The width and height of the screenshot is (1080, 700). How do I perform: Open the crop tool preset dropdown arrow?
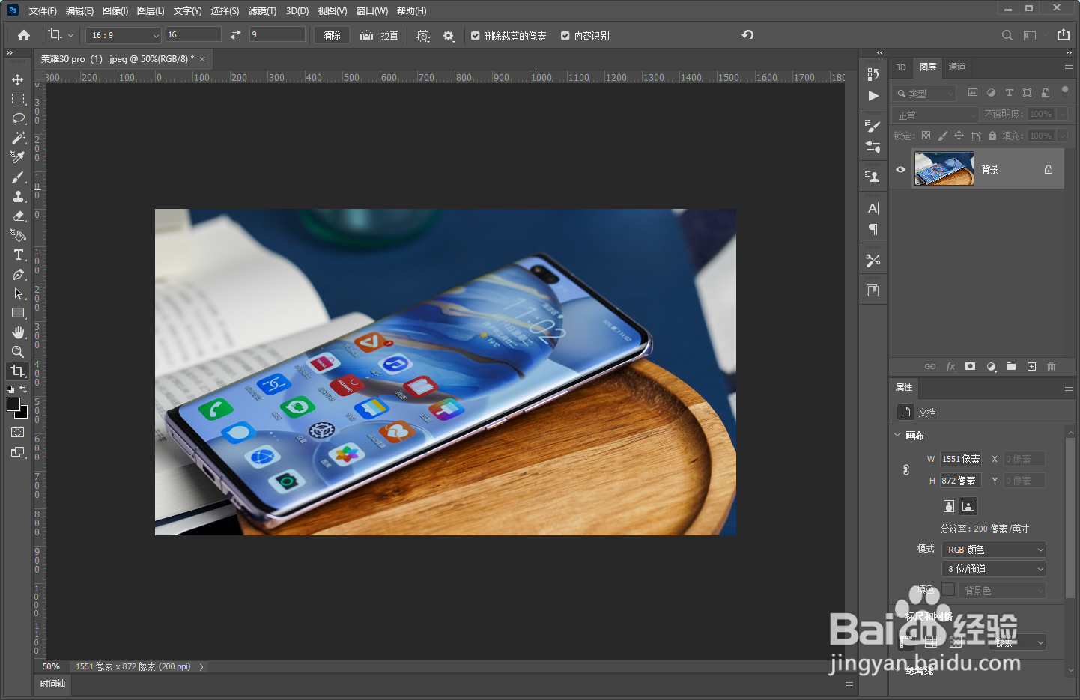70,35
